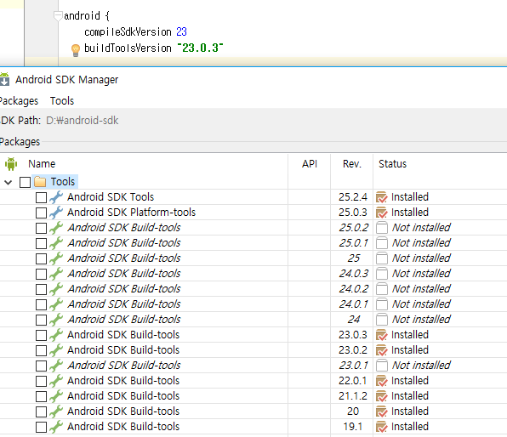Click green wrench icon of Build-tools 24.0.3
The width and height of the screenshot is (507, 437).
[x=56, y=274]
